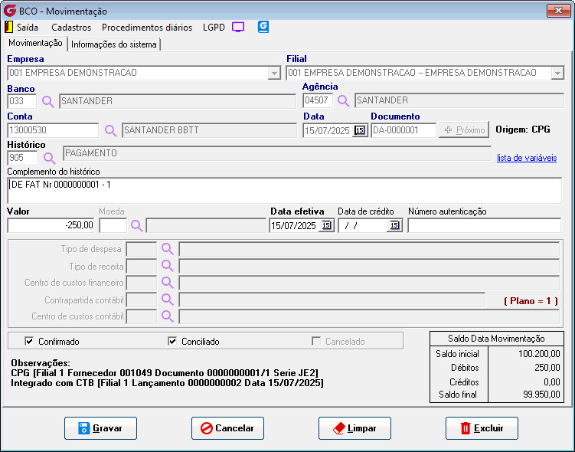Screen dimensions: 575x452
Task: Click the ( Plano = 1 ) label
Action: tap(531, 301)
